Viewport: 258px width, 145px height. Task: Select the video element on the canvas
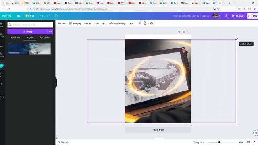[x=158, y=81]
